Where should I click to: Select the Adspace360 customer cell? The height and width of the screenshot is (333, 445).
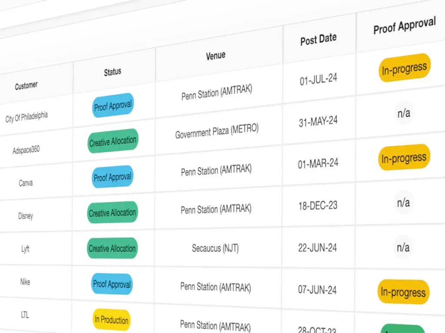point(26,150)
